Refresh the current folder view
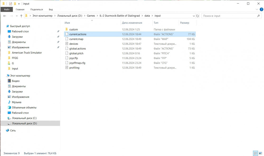The image size is (264, 156). (197, 16)
